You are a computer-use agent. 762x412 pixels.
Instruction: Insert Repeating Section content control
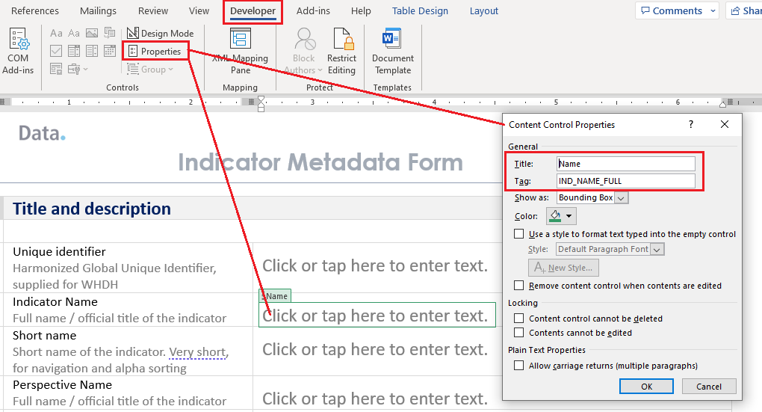point(56,69)
